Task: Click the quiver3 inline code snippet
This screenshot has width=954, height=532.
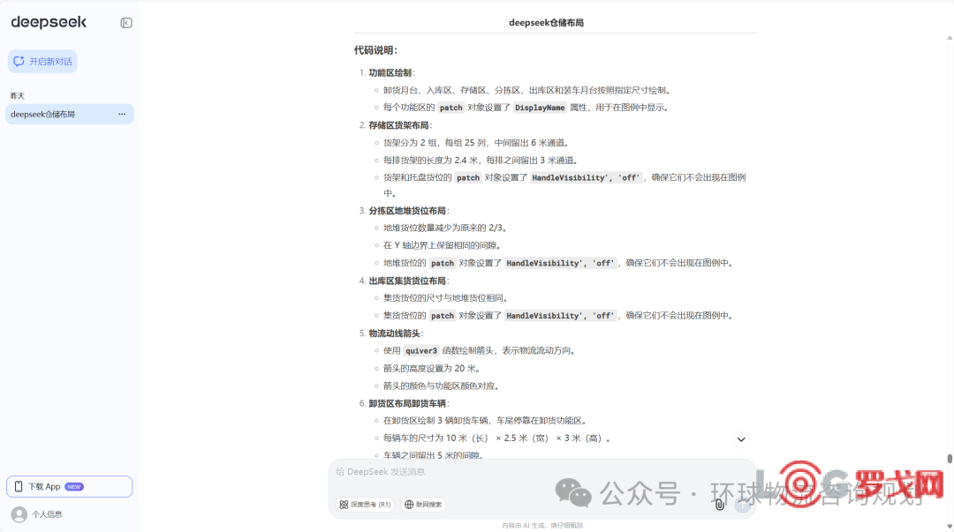Action: pos(421,350)
